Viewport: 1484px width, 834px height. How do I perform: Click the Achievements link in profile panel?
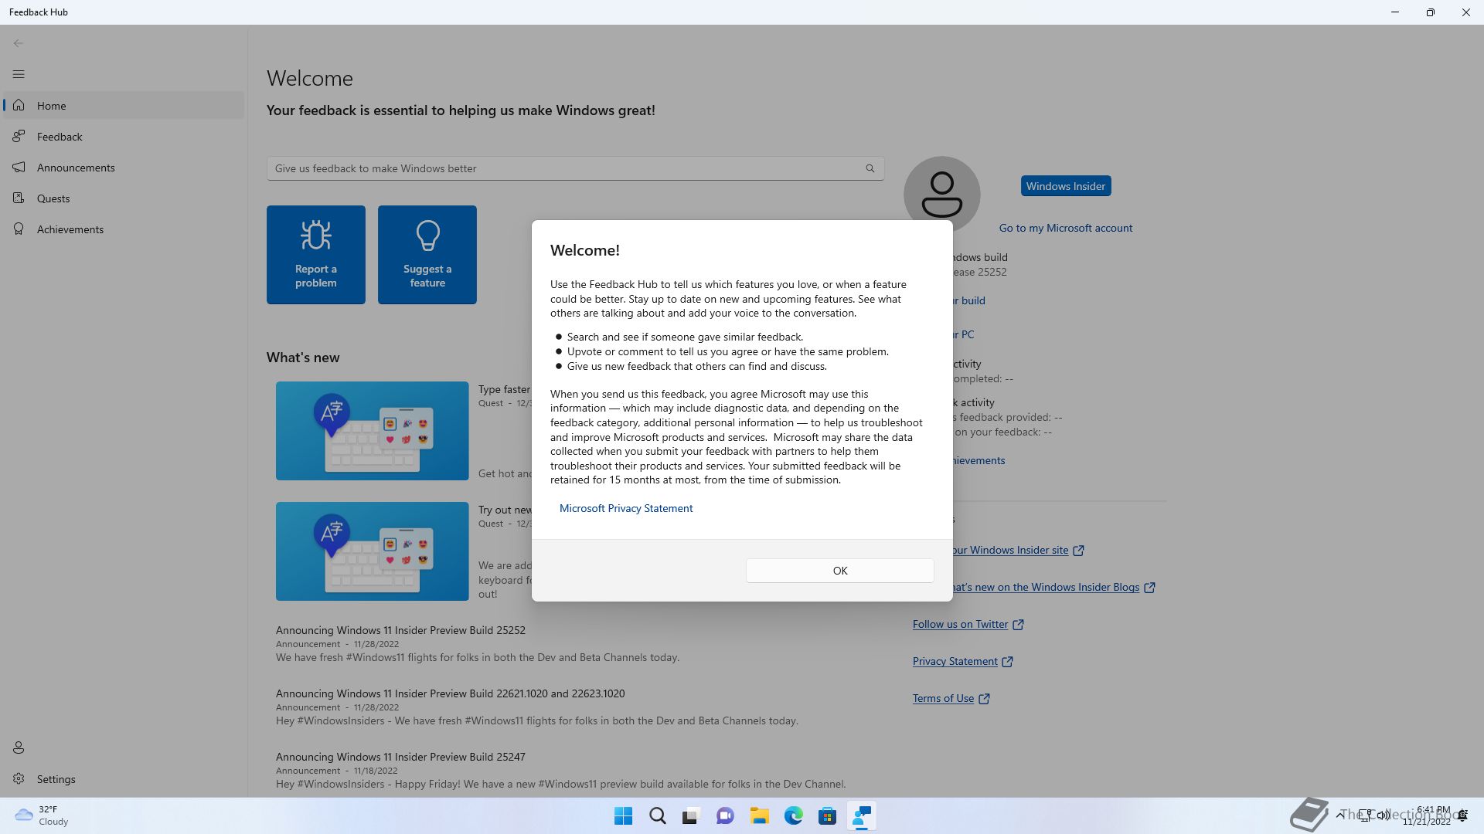click(979, 460)
